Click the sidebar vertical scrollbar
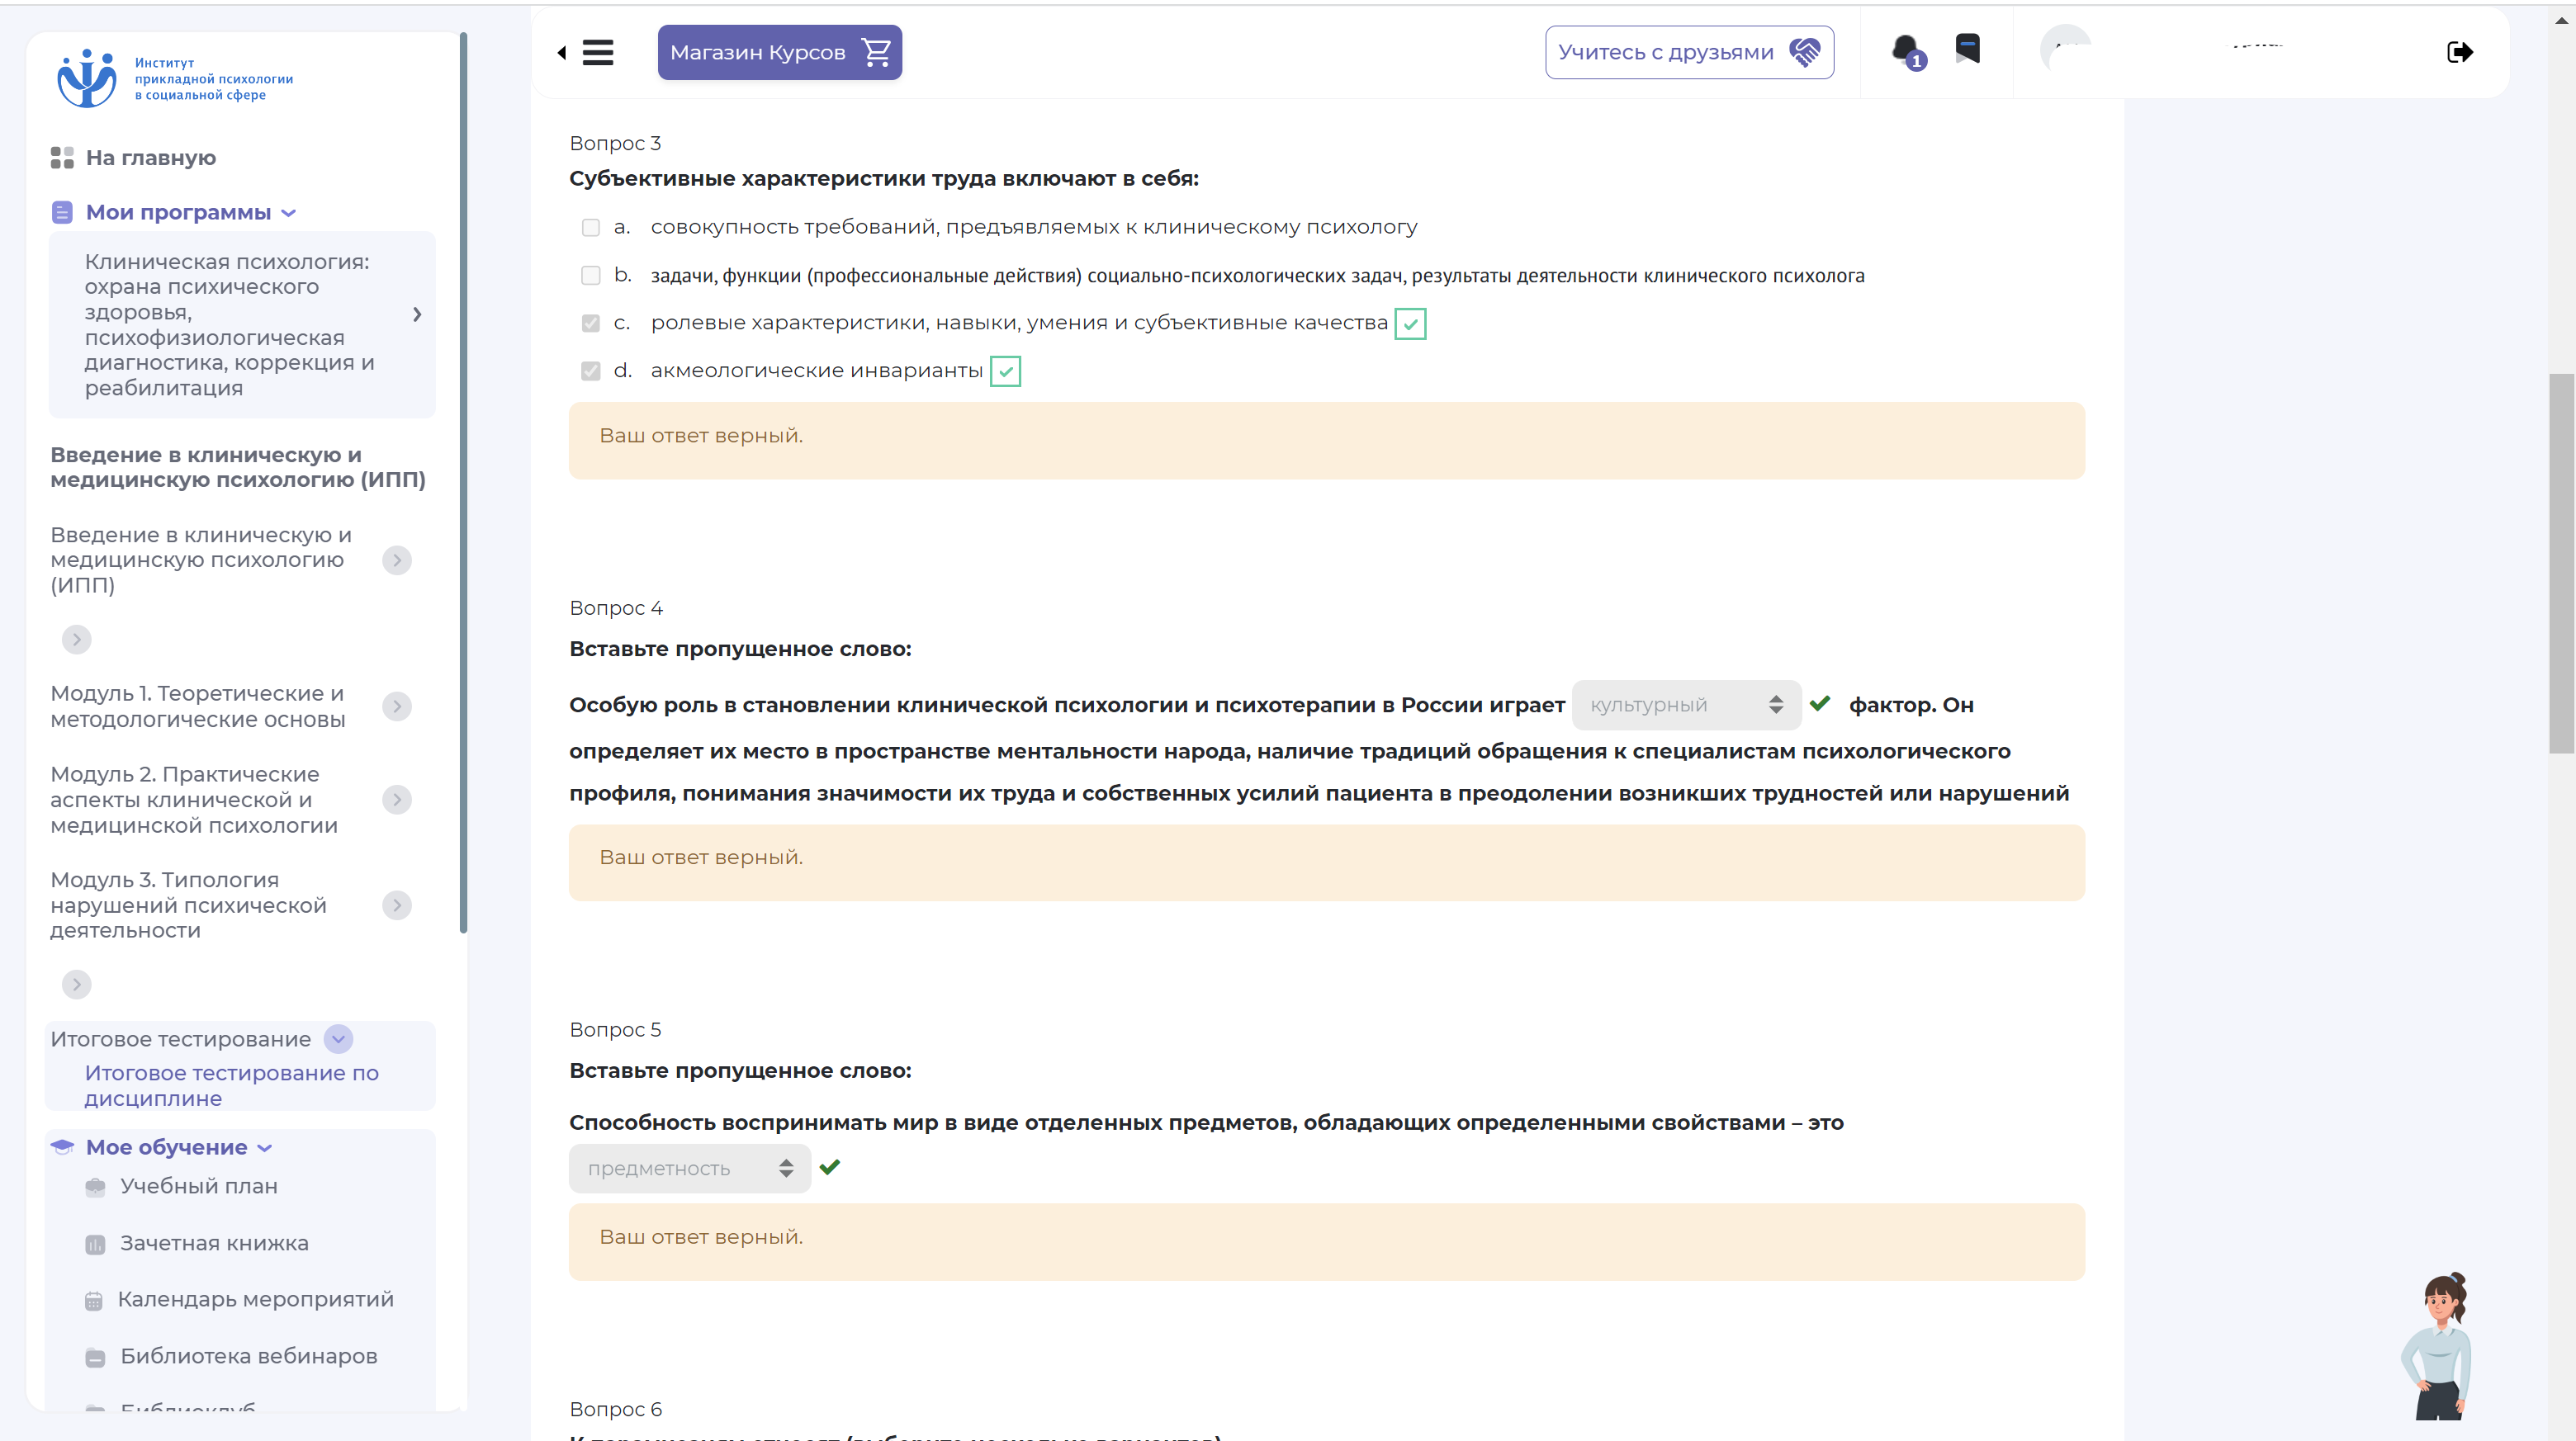Image resolution: width=2576 pixels, height=1441 pixels. (x=463, y=483)
